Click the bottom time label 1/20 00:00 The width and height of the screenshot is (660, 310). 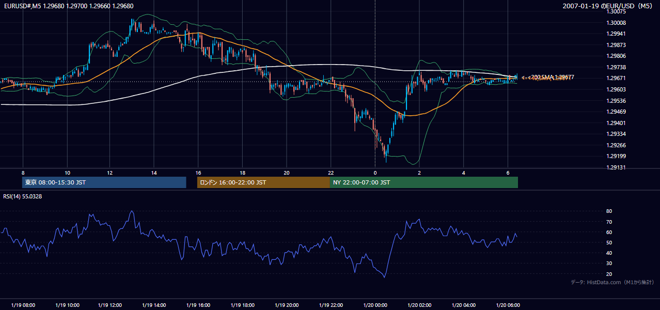pyautogui.click(x=375, y=305)
